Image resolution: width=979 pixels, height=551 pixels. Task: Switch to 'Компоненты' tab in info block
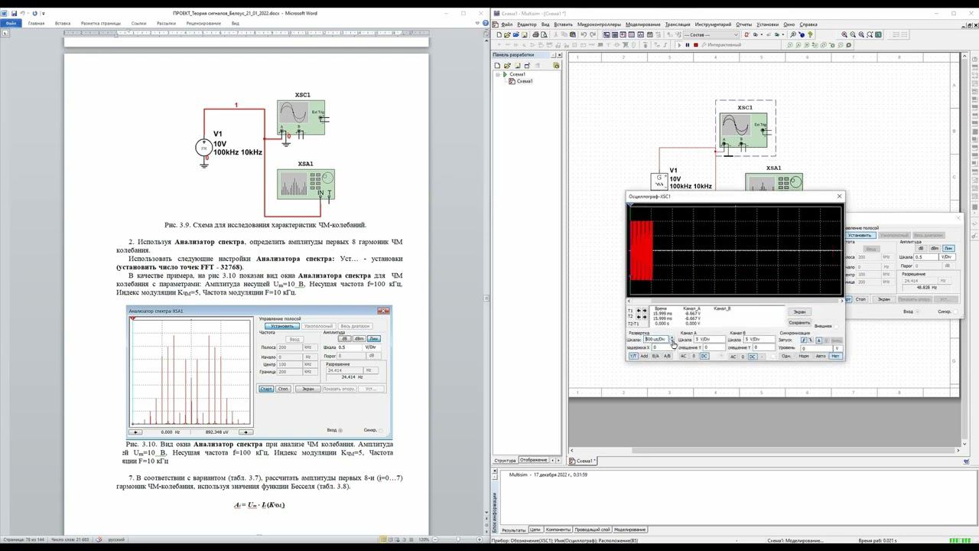coord(558,530)
